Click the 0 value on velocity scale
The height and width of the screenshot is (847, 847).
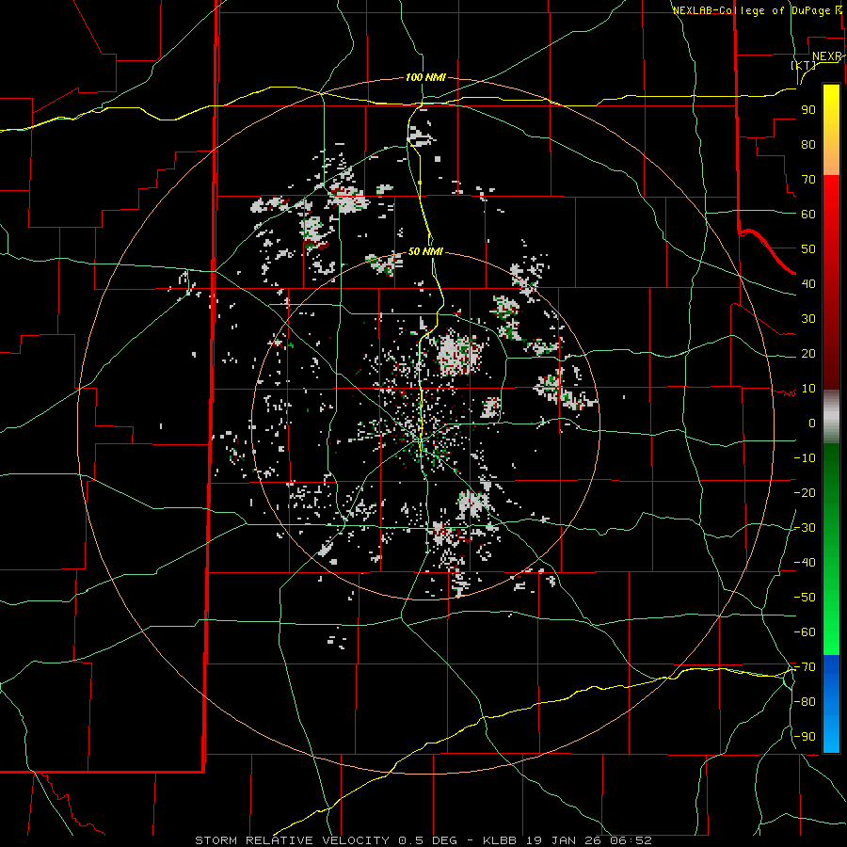coord(812,423)
